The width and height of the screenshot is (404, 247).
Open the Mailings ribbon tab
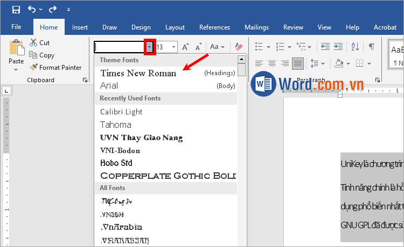point(256,27)
